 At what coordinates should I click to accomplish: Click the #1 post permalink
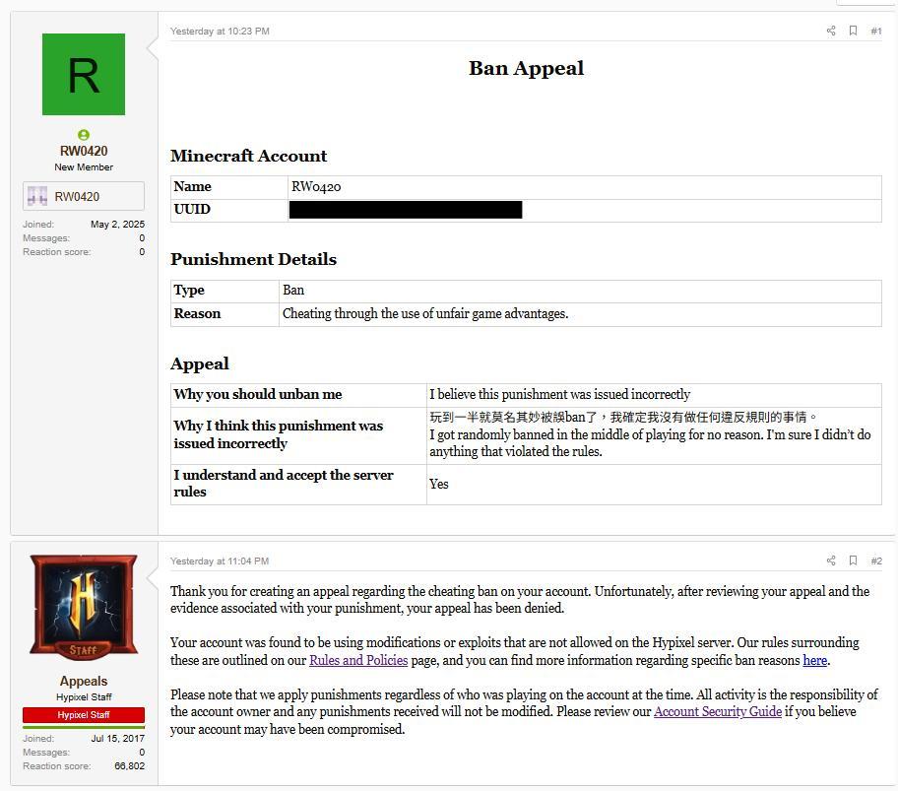pyautogui.click(x=875, y=31)
